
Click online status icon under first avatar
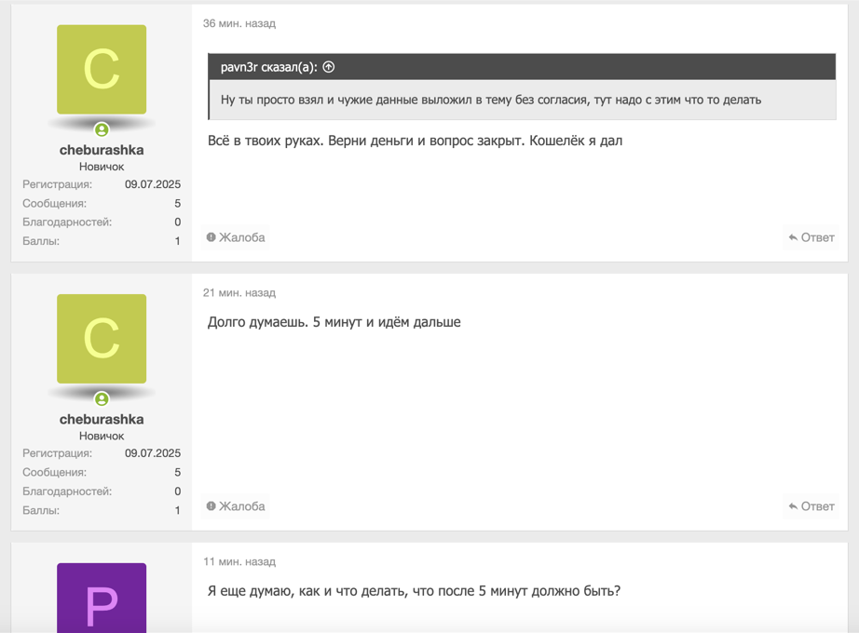[x=102, y=129]
